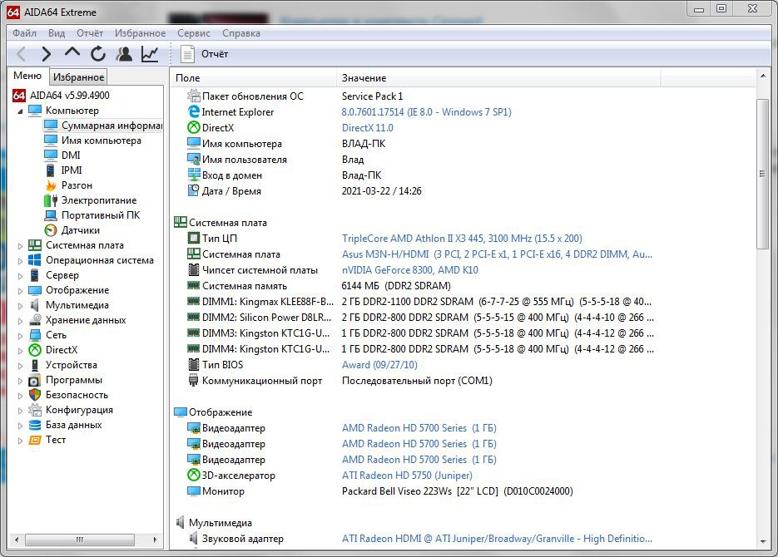Click the DirectX 11.0 value link

[x=367, y=128]
